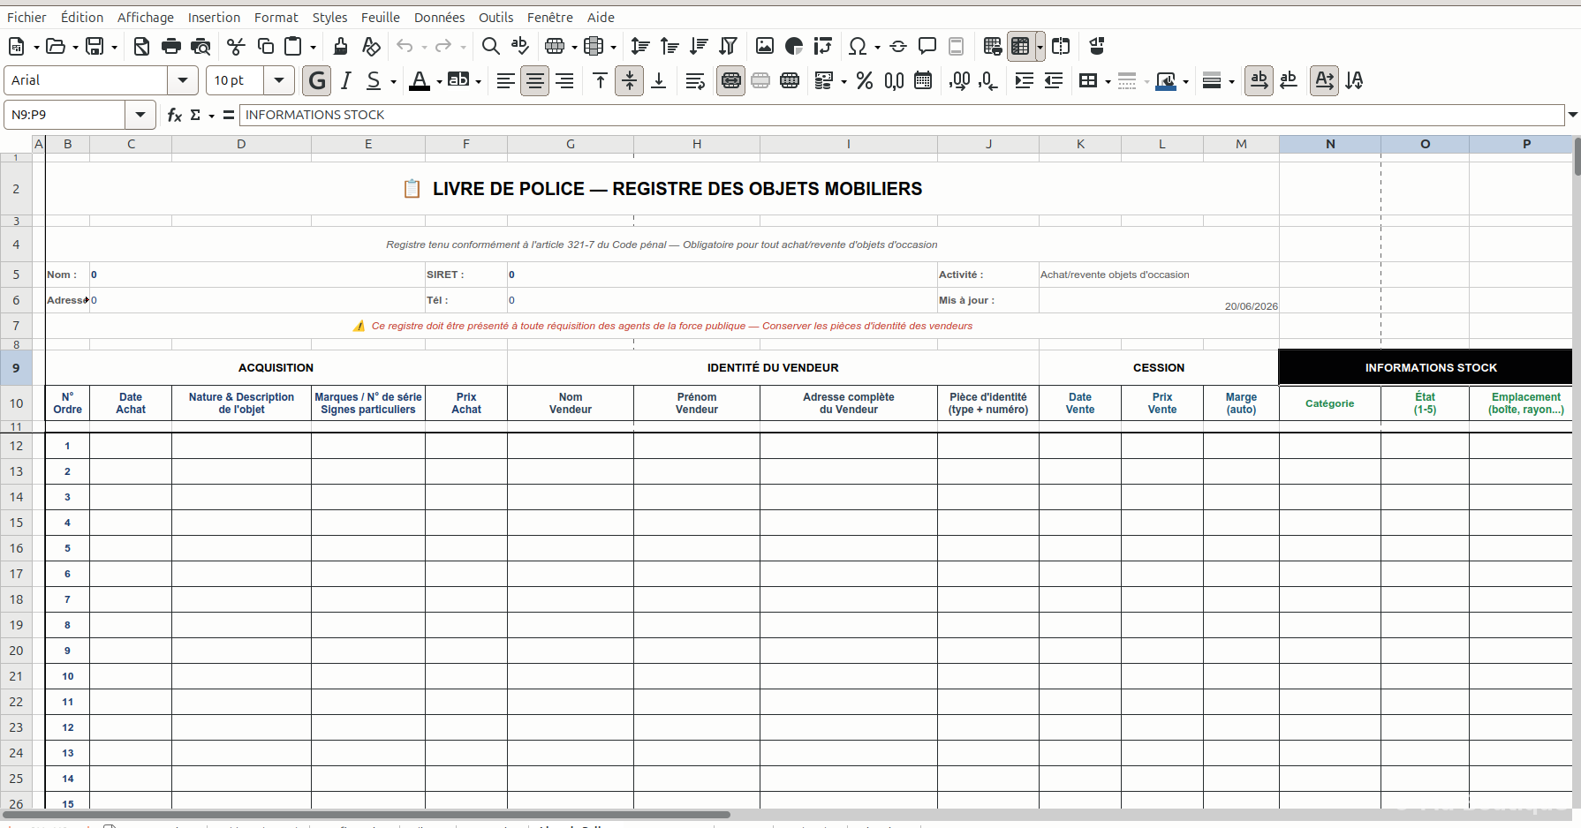Select column G header

571,144
